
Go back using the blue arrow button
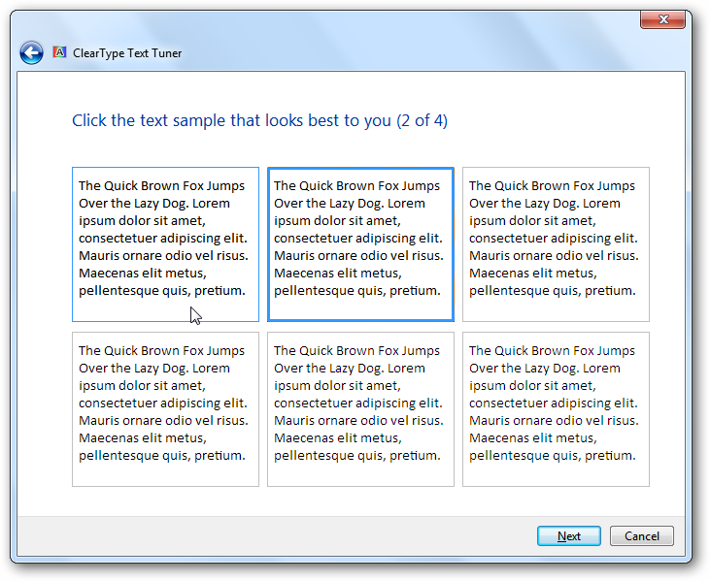[31, 53]
